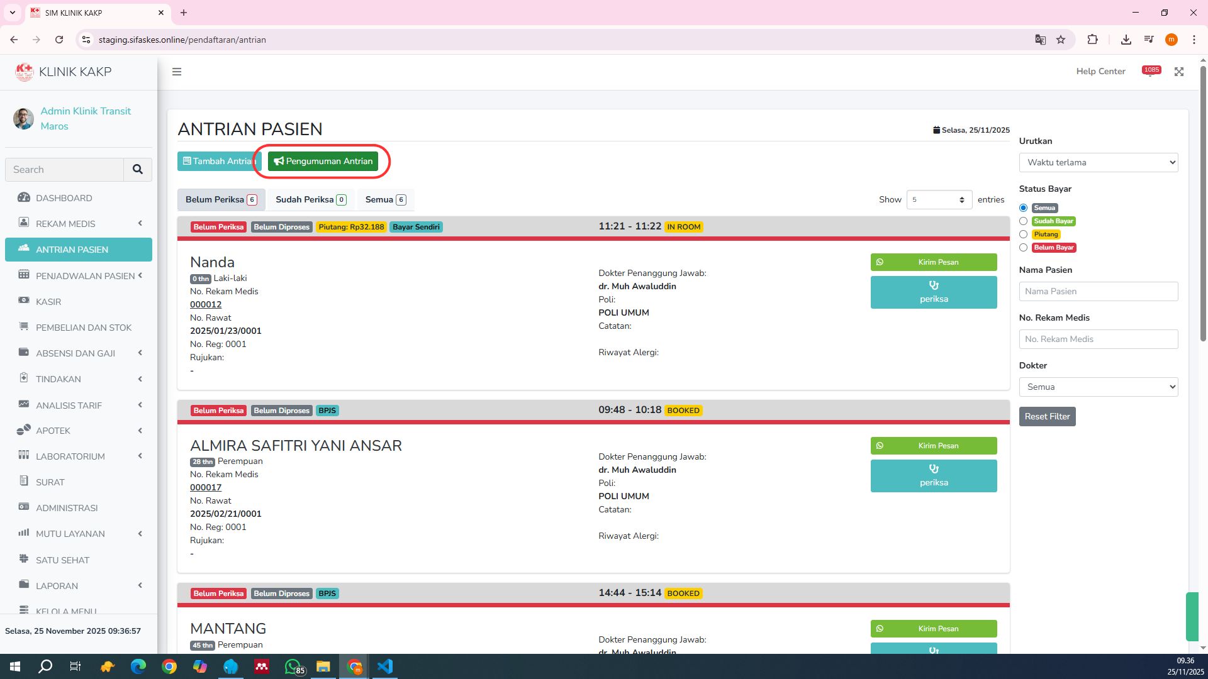Click the sidebar search magnifier icon
1208x679 pixels.
pyautogui.click(x=137, y=169)
